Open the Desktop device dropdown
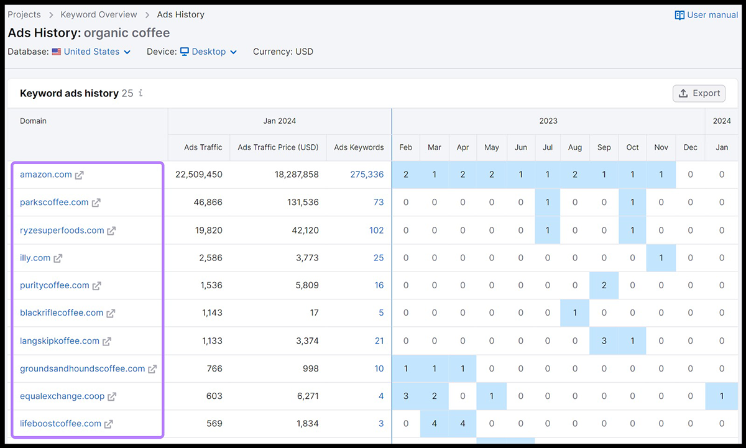The height and width of the screenshot is (448, 746). [x=208, y=52]
